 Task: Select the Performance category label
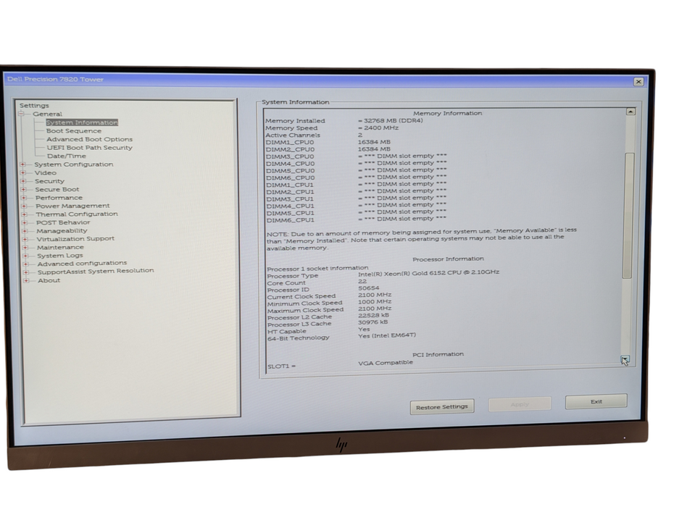pos(59,198)
